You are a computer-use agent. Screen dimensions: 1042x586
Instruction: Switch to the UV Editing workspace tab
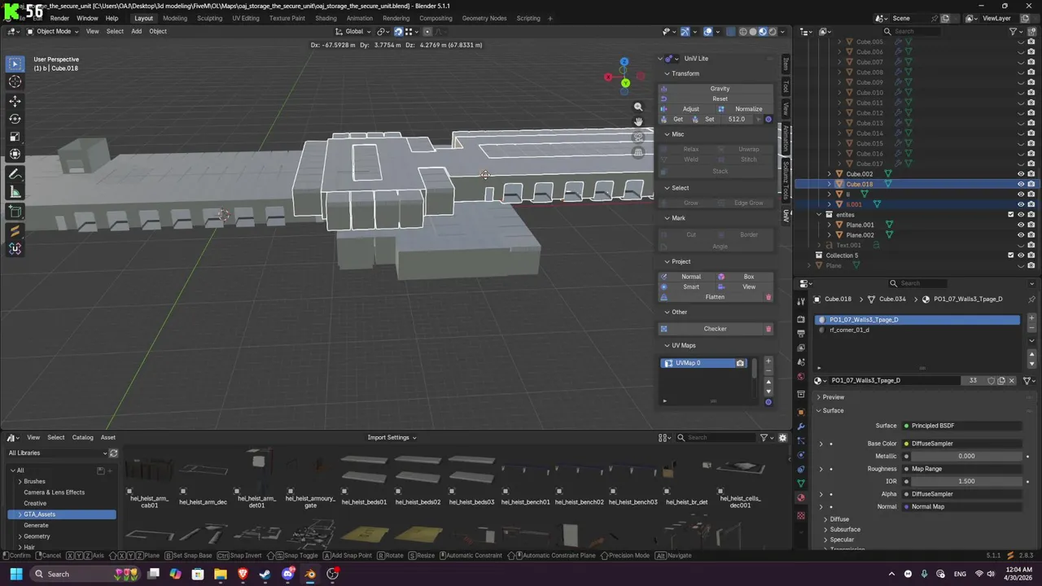[x=245, y=18]
